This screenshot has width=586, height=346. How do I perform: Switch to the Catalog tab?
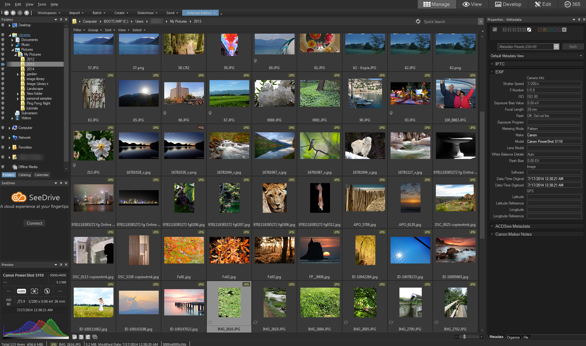(24, 175)
